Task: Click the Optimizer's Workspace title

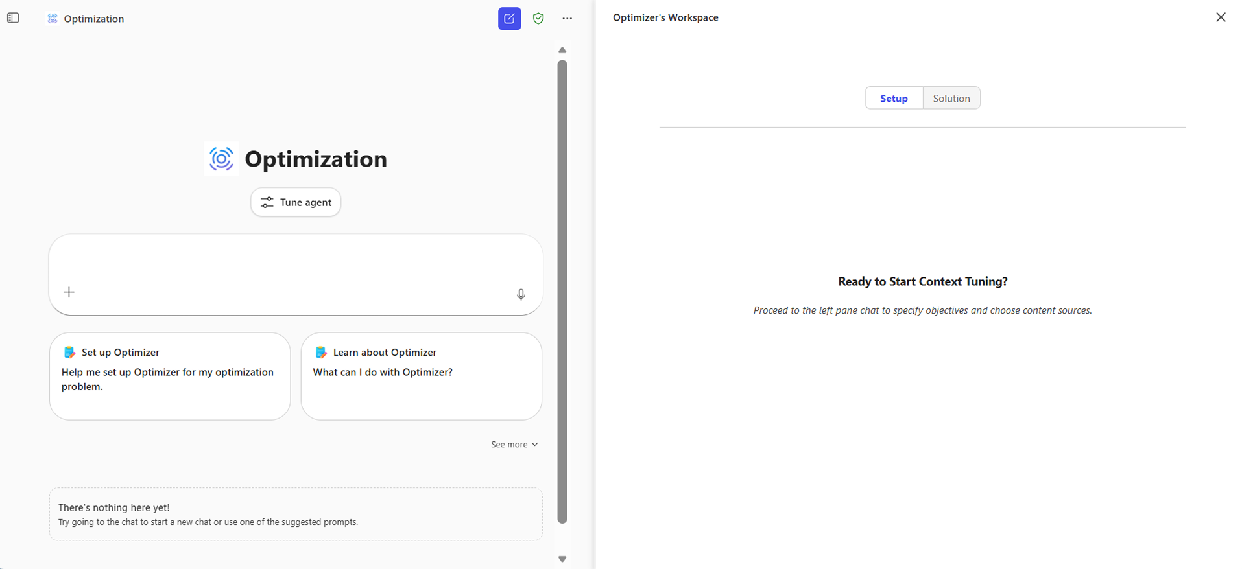Action: point(665,17)
